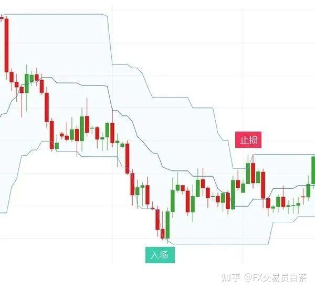Click the tall green candle right of the entry low

[x=167, y=225]
